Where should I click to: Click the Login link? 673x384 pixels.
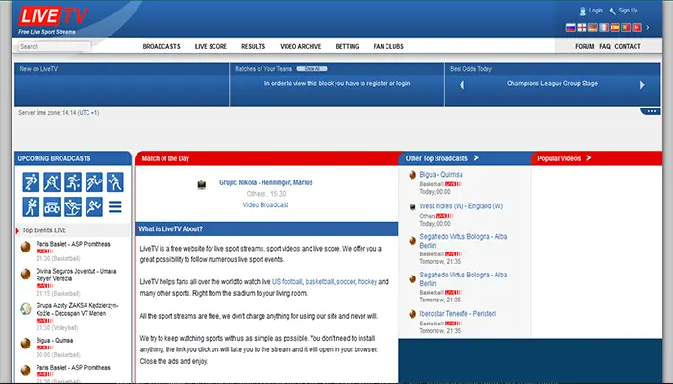[x=596, y=11]
